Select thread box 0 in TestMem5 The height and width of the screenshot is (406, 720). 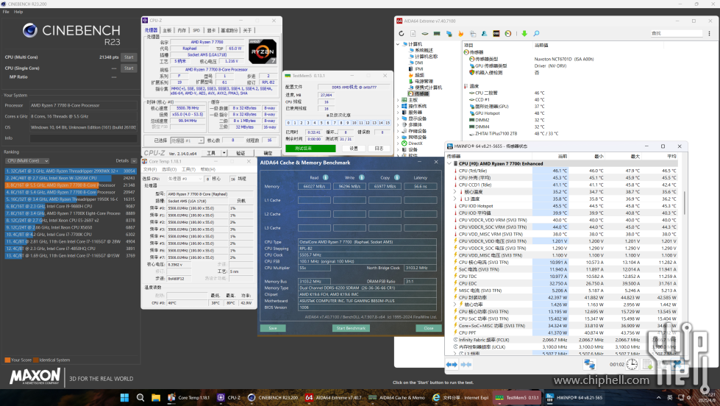click(288, 123)
